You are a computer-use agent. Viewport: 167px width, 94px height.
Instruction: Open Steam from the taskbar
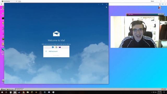click(19, 92)
